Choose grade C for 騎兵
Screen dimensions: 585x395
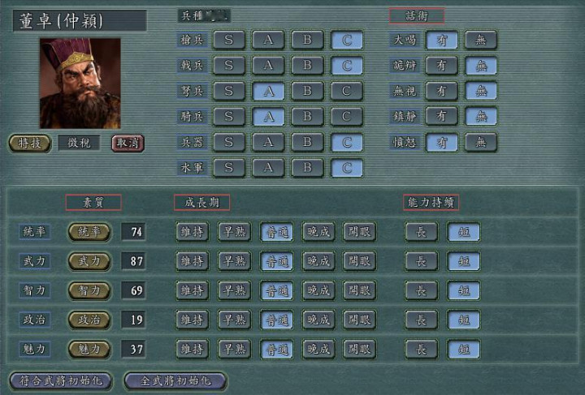(x=347, y=117)
